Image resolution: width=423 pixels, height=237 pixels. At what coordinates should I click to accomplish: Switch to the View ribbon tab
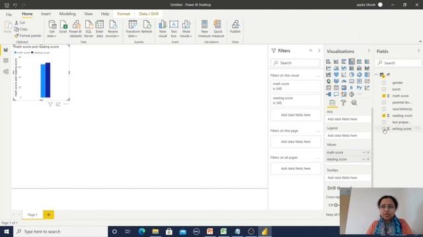(x=88, y=14)
